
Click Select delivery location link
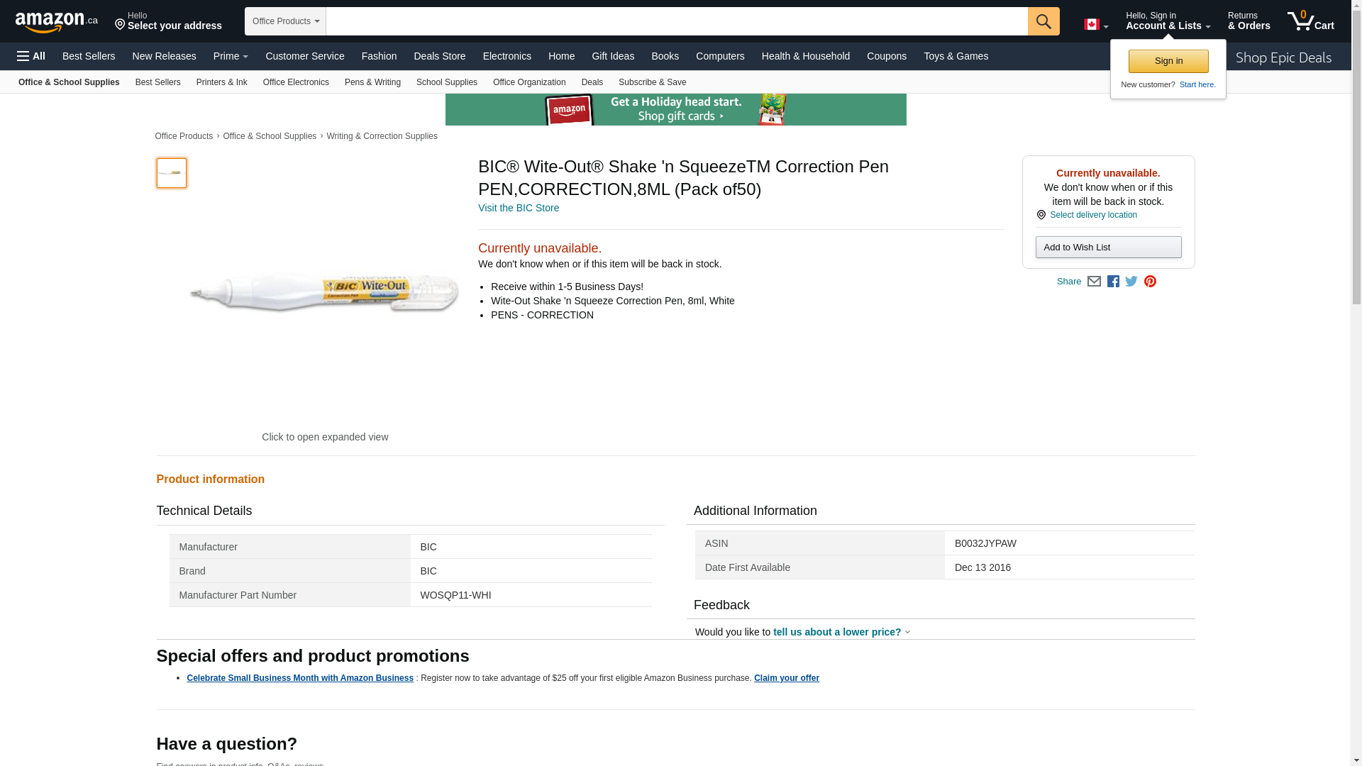point(1092,215)
